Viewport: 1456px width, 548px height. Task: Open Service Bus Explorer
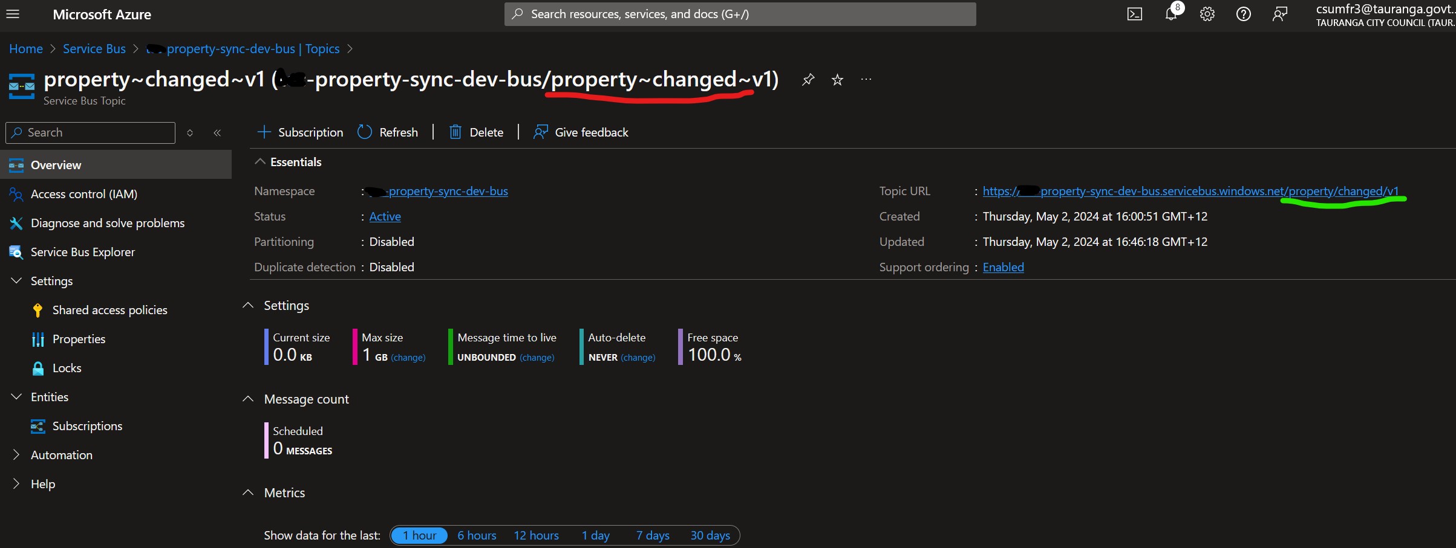click(82, 252)
